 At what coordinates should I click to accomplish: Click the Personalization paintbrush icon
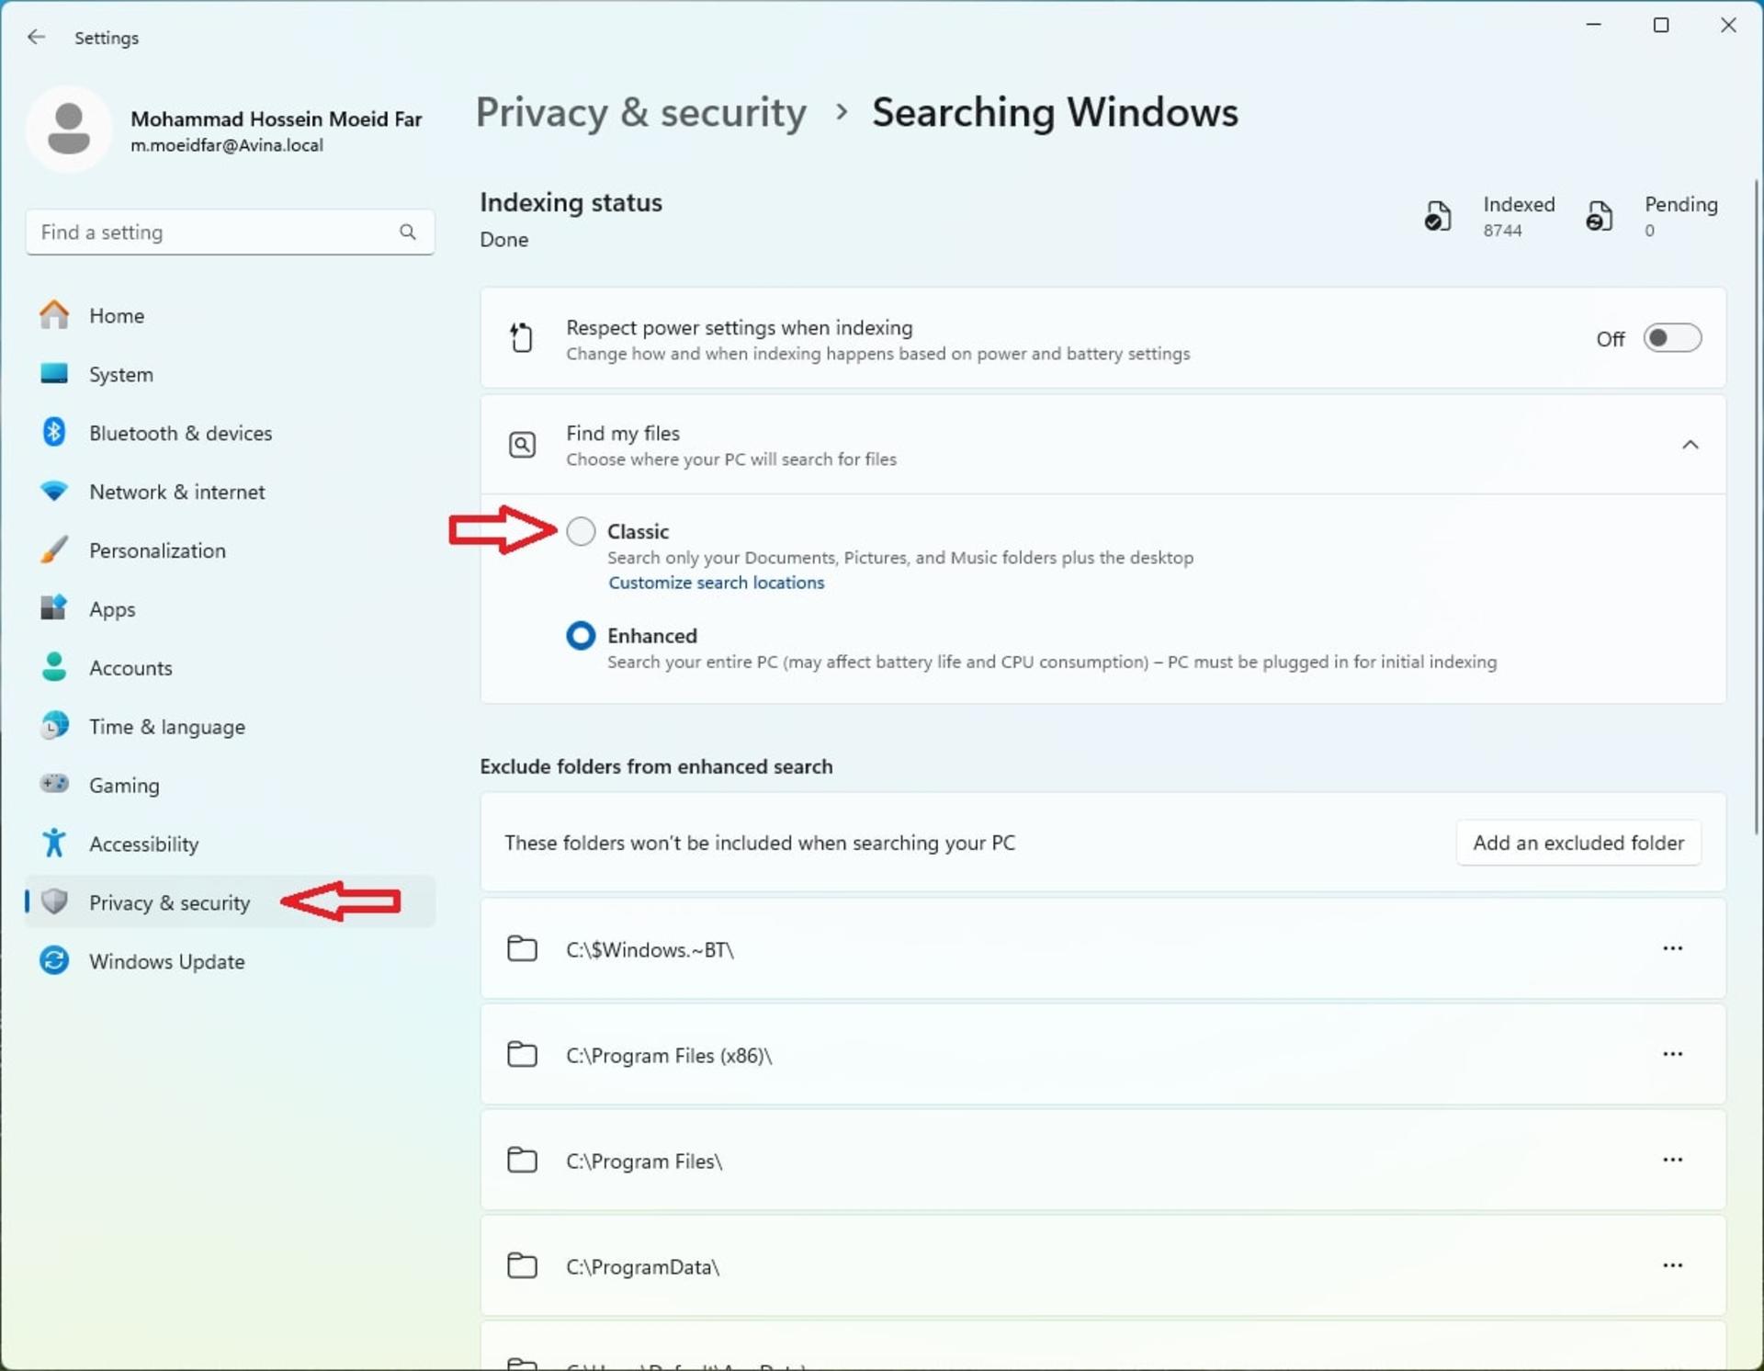pos(54,550)
